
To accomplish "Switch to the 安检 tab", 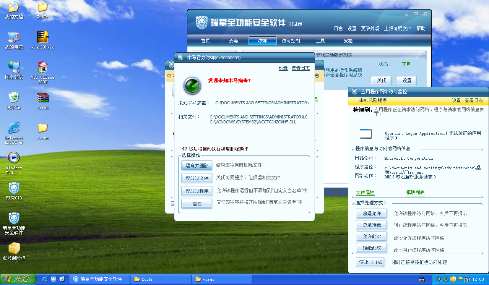I will point(348,41).
